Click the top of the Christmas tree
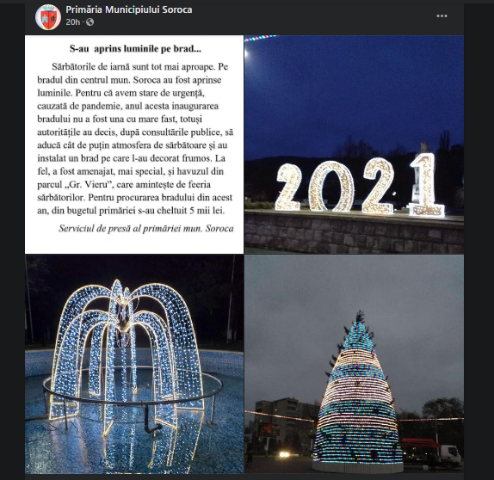 click(359, 318)
